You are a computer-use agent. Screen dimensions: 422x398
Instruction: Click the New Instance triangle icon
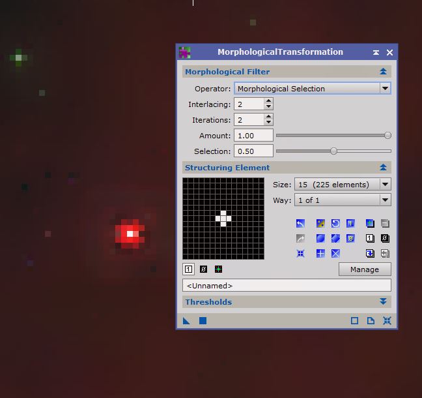(x=187, y=320)
